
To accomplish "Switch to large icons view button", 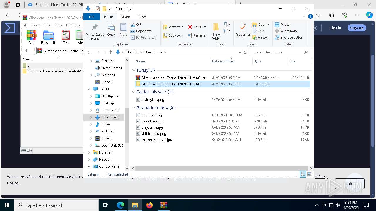I will click(309, 174).
